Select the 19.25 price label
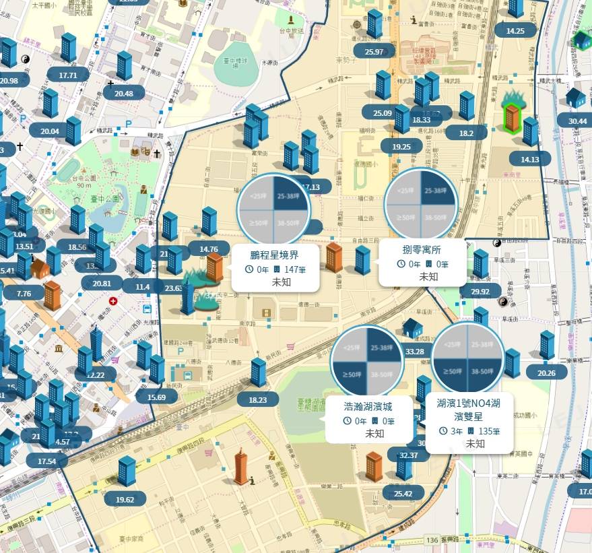 (401, 146)
